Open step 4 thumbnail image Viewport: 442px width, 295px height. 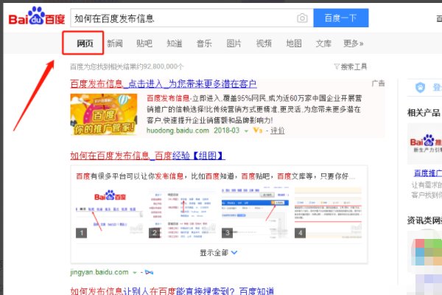pyautogui.click(x=328, y=212)
